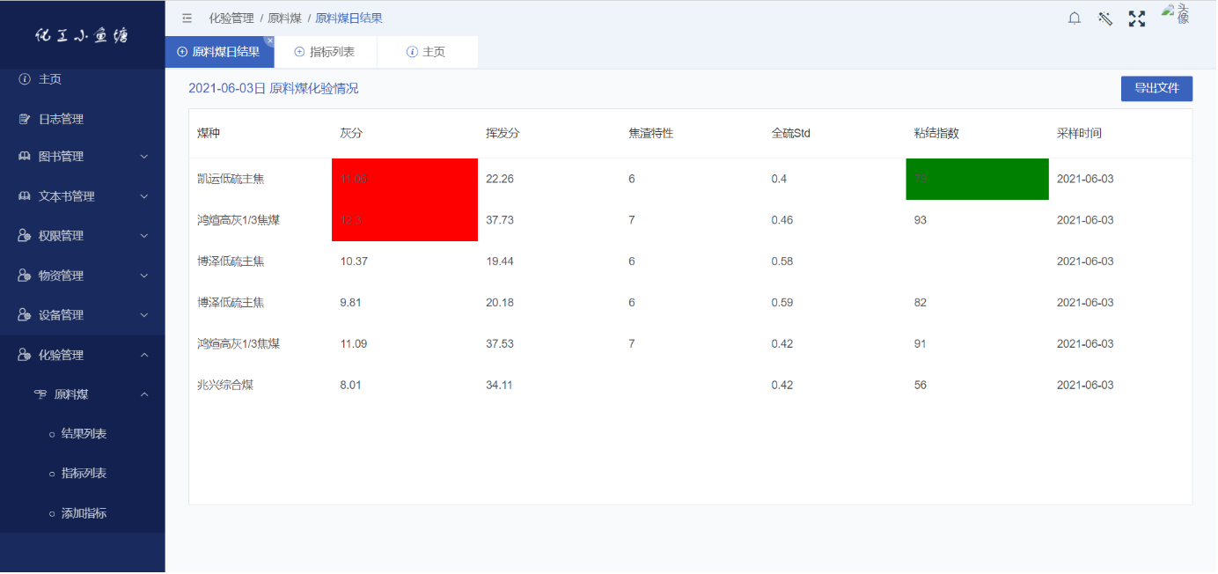The image size is (1218, 574).
Task: Expand the 设备管理 menu
Action: tap(82, 315)
